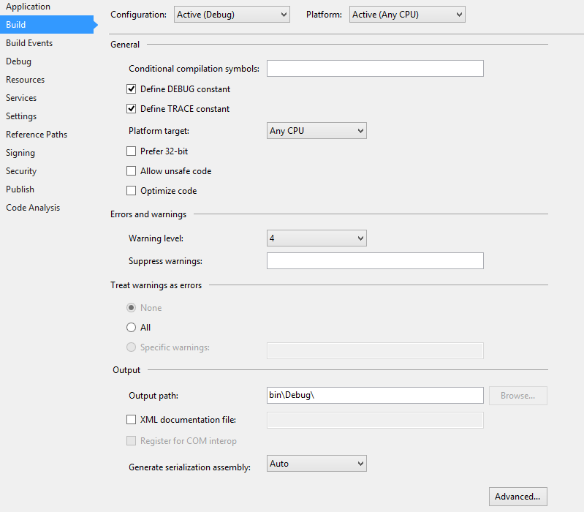Expand the Platform dropdown

pos(407,14)
